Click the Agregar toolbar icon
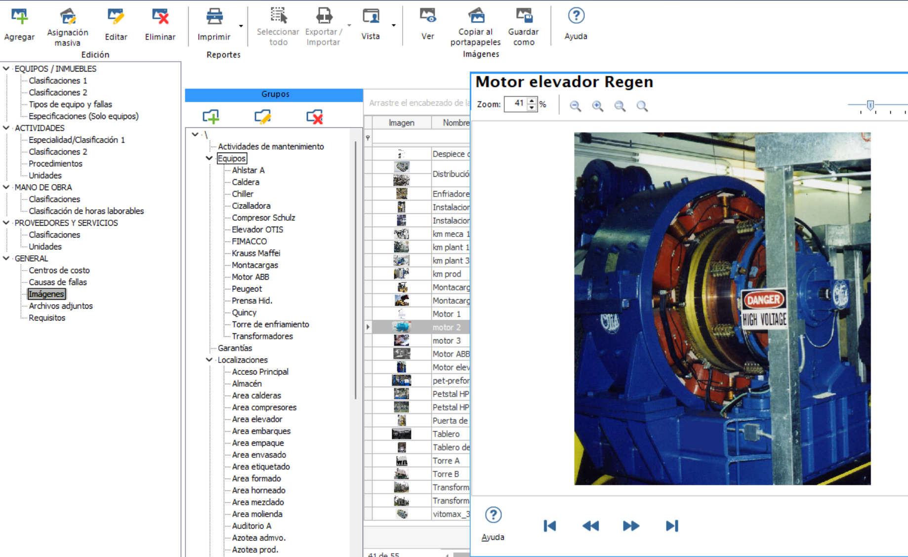 (19, 16)
